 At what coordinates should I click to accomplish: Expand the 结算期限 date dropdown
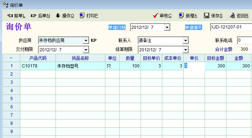185,50
